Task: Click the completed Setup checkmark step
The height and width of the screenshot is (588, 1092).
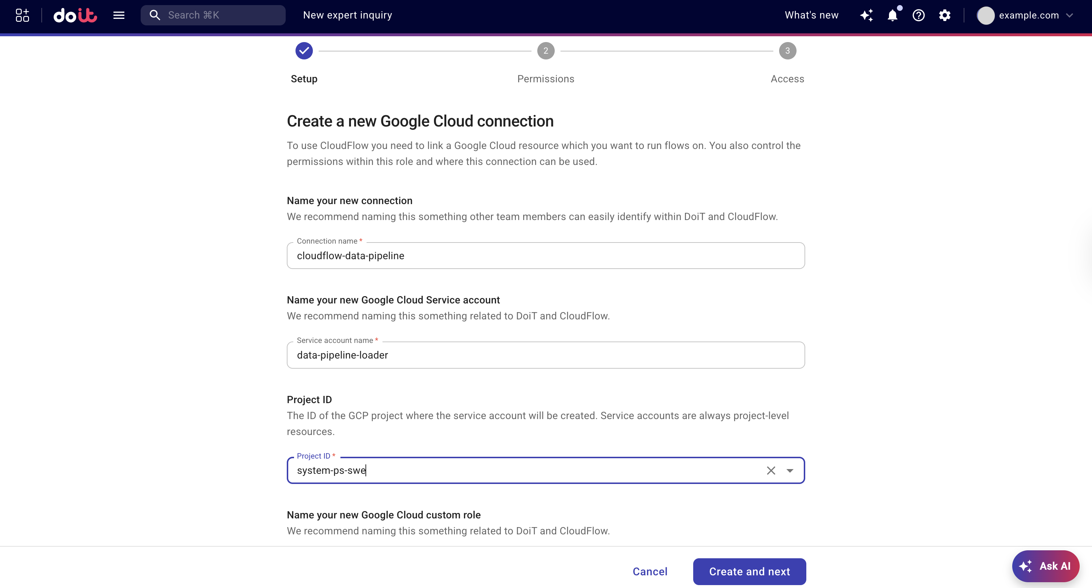Action: 303,50
